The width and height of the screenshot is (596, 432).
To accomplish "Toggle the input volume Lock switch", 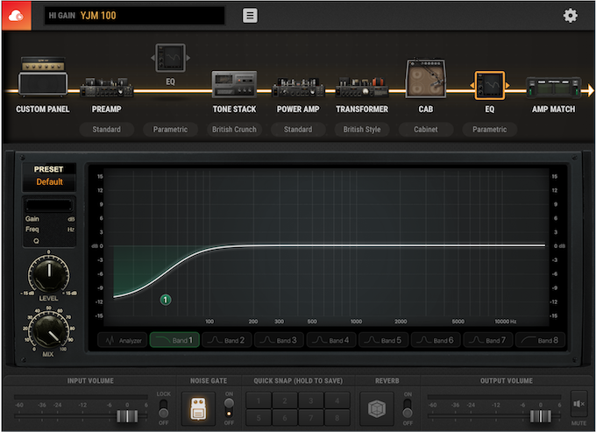I will (x=163, y=408).
